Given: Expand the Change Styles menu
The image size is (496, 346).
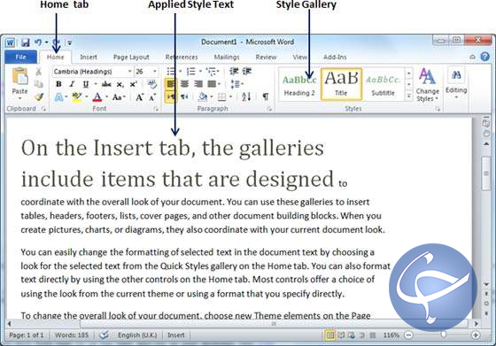Looking at the screenshot, I should click(427, 85).
